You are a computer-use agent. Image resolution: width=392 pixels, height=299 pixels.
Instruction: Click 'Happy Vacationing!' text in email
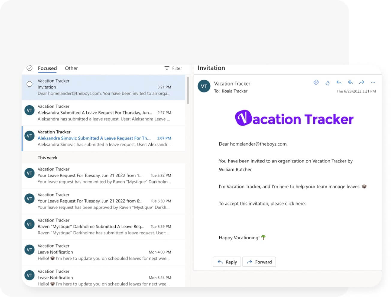(239, 238)
